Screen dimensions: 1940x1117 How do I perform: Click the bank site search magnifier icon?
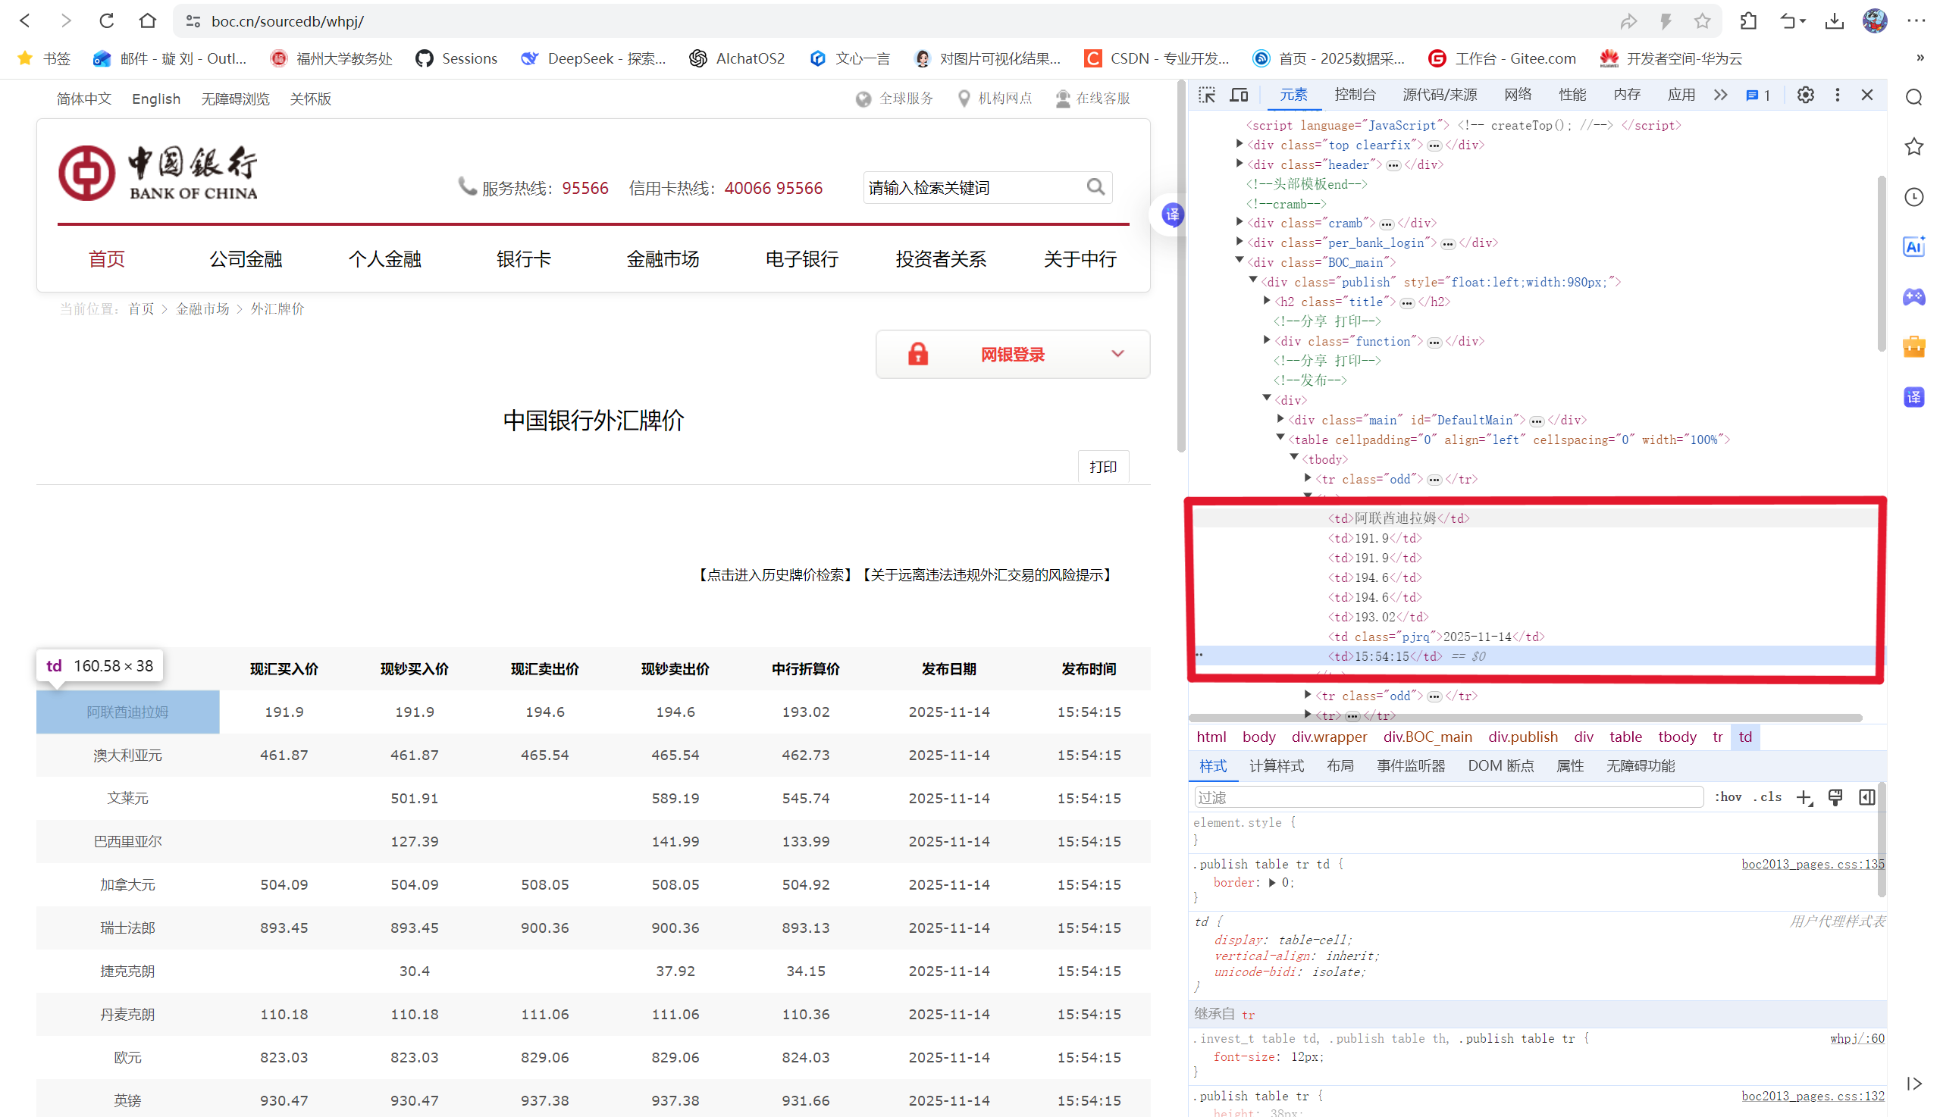[x=1095, y=187]
